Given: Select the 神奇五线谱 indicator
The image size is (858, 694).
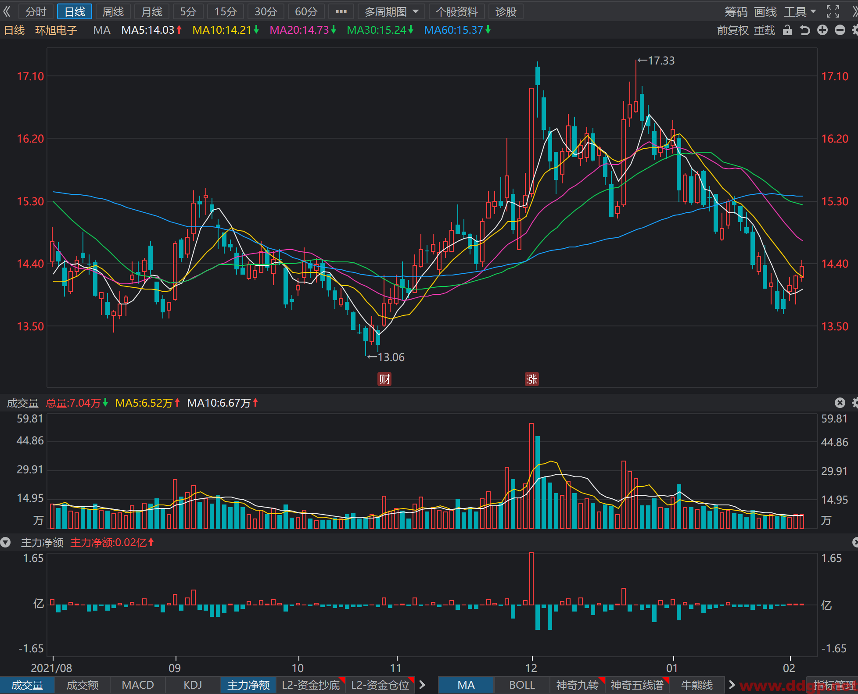Looking at the screenshot, I should click(x=637, y=685).
